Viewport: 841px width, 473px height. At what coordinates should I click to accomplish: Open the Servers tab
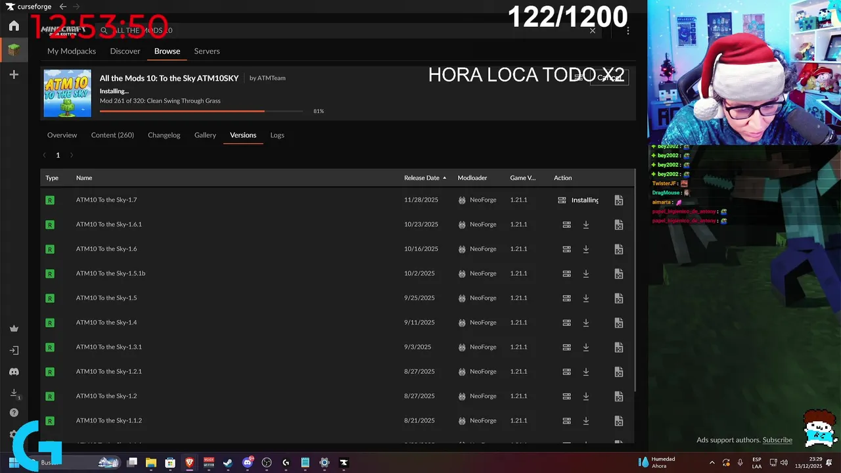point(207,51)
